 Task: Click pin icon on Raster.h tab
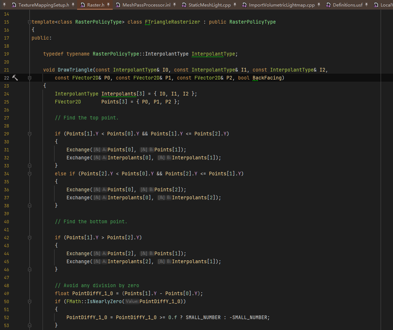click(x=108, y=5)
